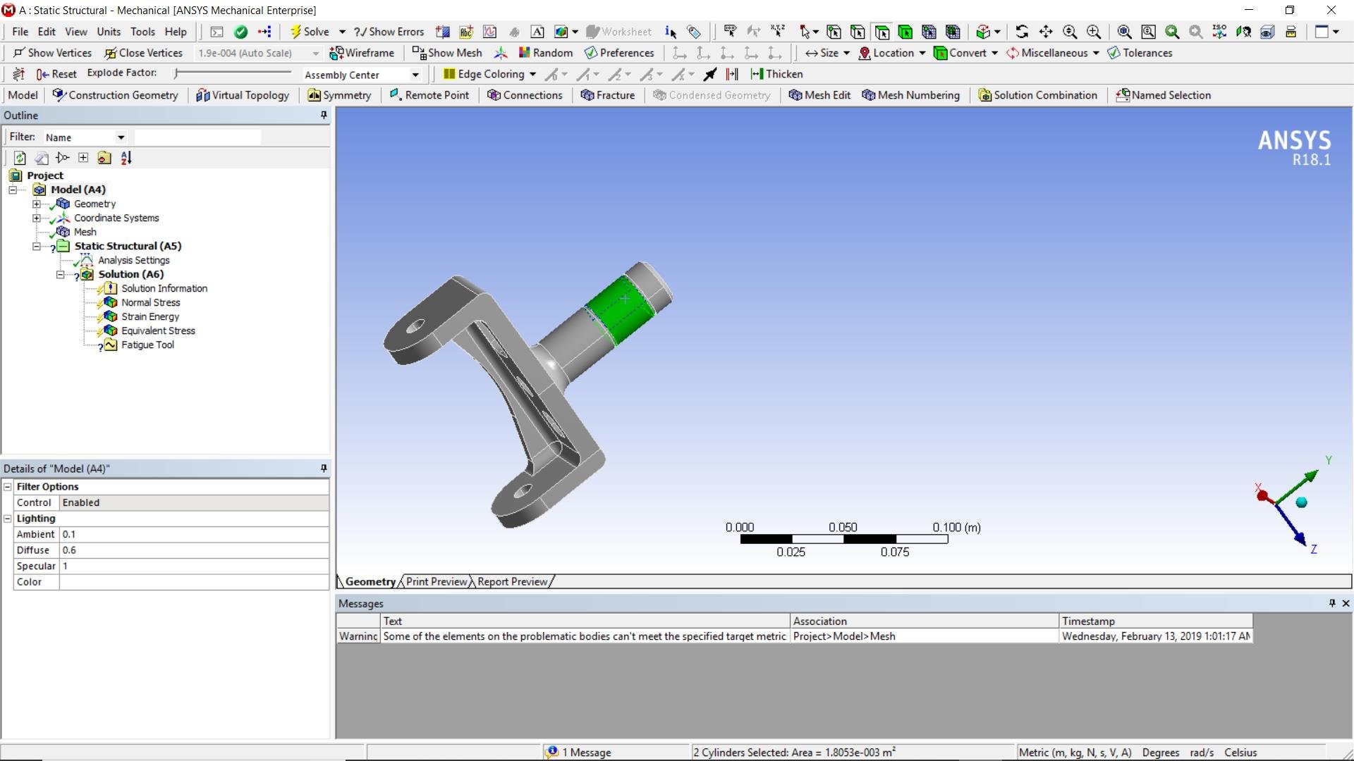1354x761 pixels.
Task: Click the Named Selection toolbar button
Action: click(1163, 95)
